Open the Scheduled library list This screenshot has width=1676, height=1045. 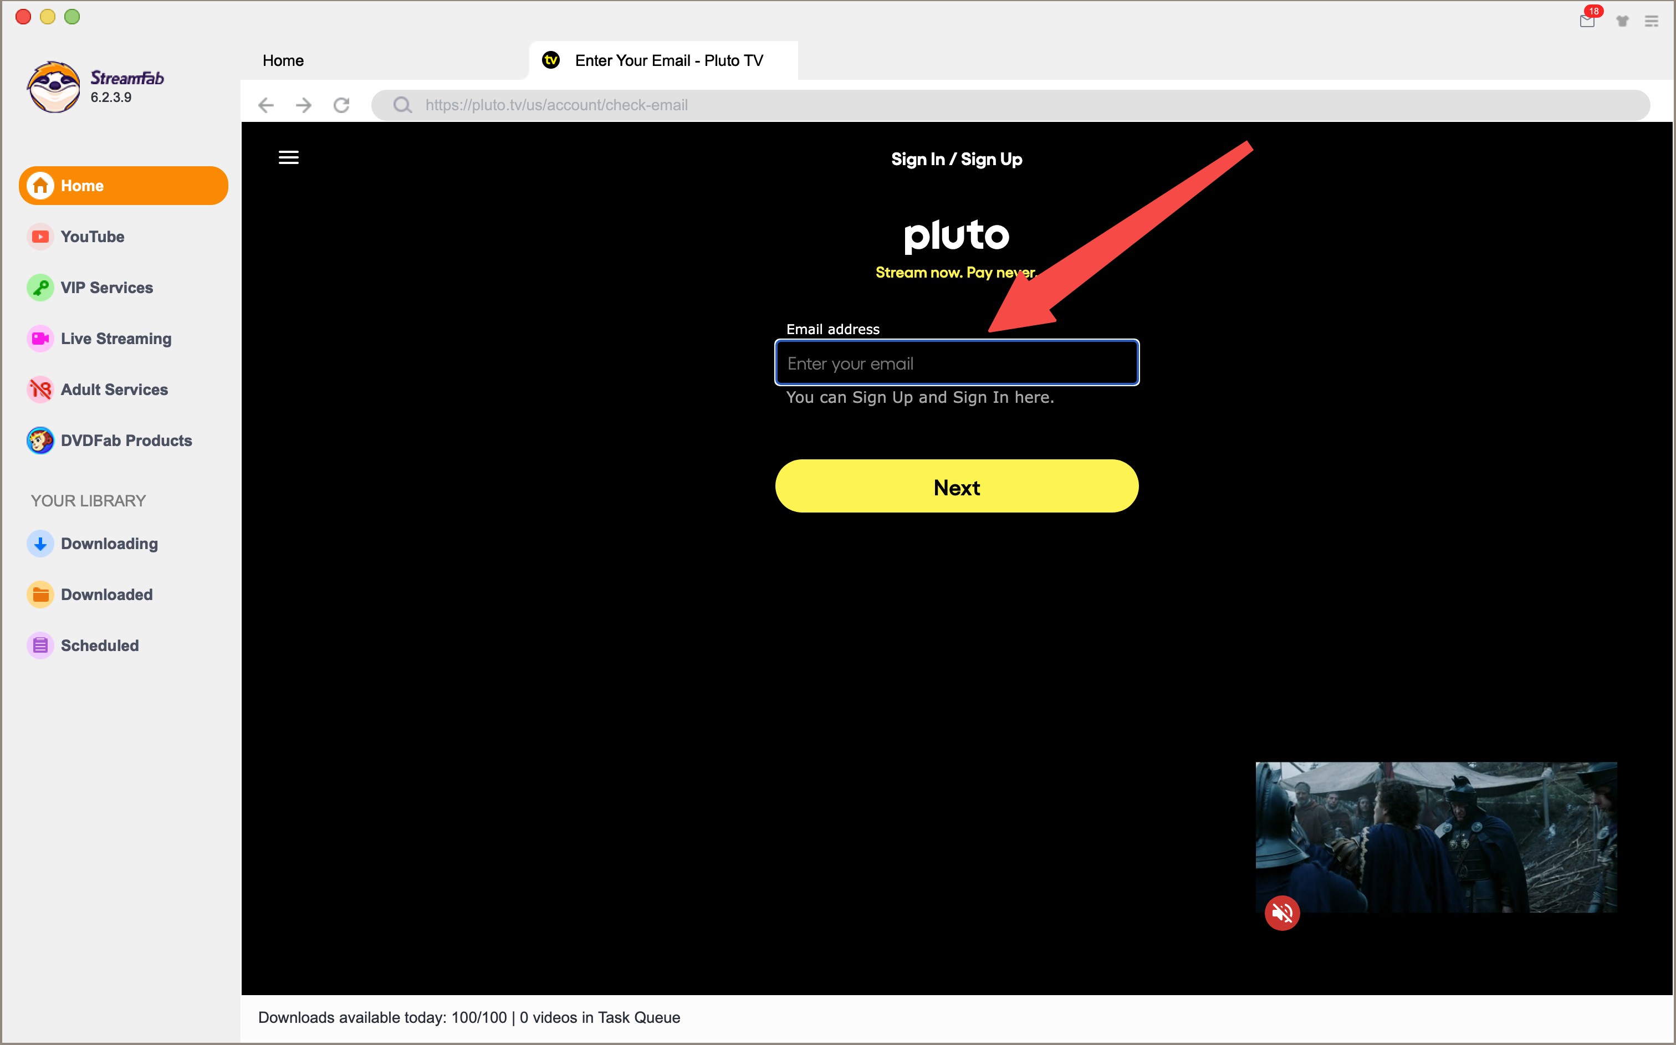click(83, 646)
